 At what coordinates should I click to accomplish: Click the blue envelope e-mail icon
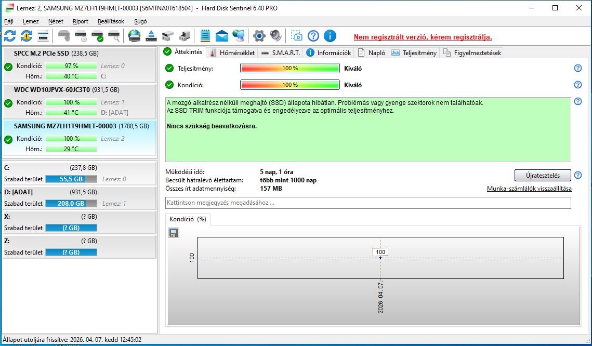pyautogui.click(x=222, y=36)
